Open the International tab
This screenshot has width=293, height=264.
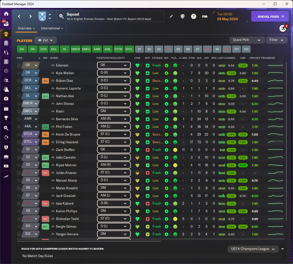[x=52, y=28]
